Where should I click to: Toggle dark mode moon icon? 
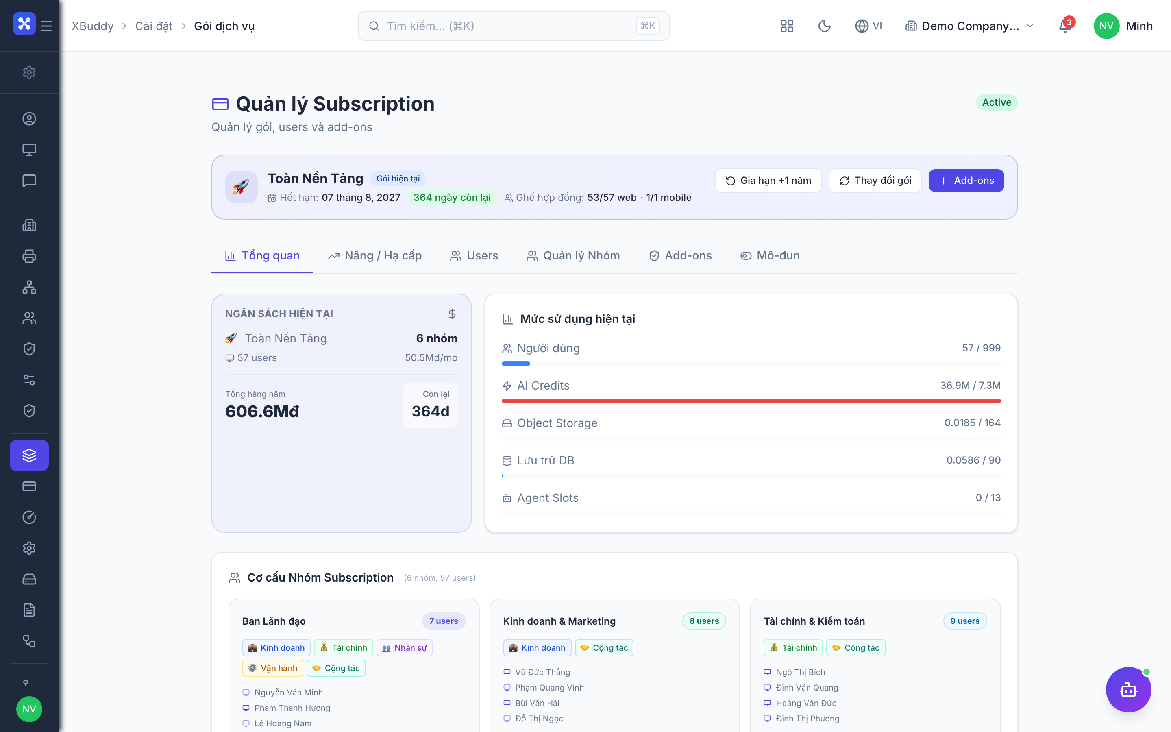pos(825,26)
